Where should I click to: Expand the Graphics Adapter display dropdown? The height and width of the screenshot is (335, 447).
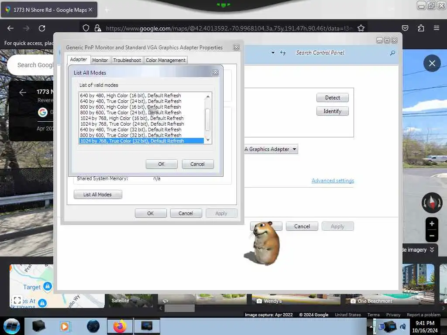click(295, 149)
